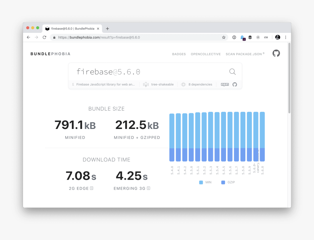314x240 pixels.
Task: Click the extension icon with badge 2
Action: tap(242, 38)
